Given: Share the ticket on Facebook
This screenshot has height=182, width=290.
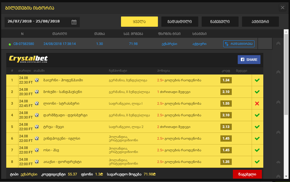Looking at the screenshot, I should coord(249,60).
